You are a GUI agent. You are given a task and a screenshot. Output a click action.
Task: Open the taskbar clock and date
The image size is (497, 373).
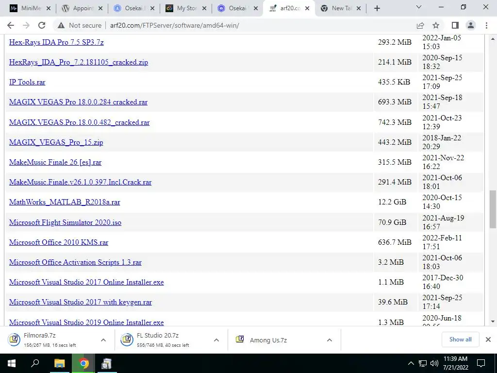(455, 363)
